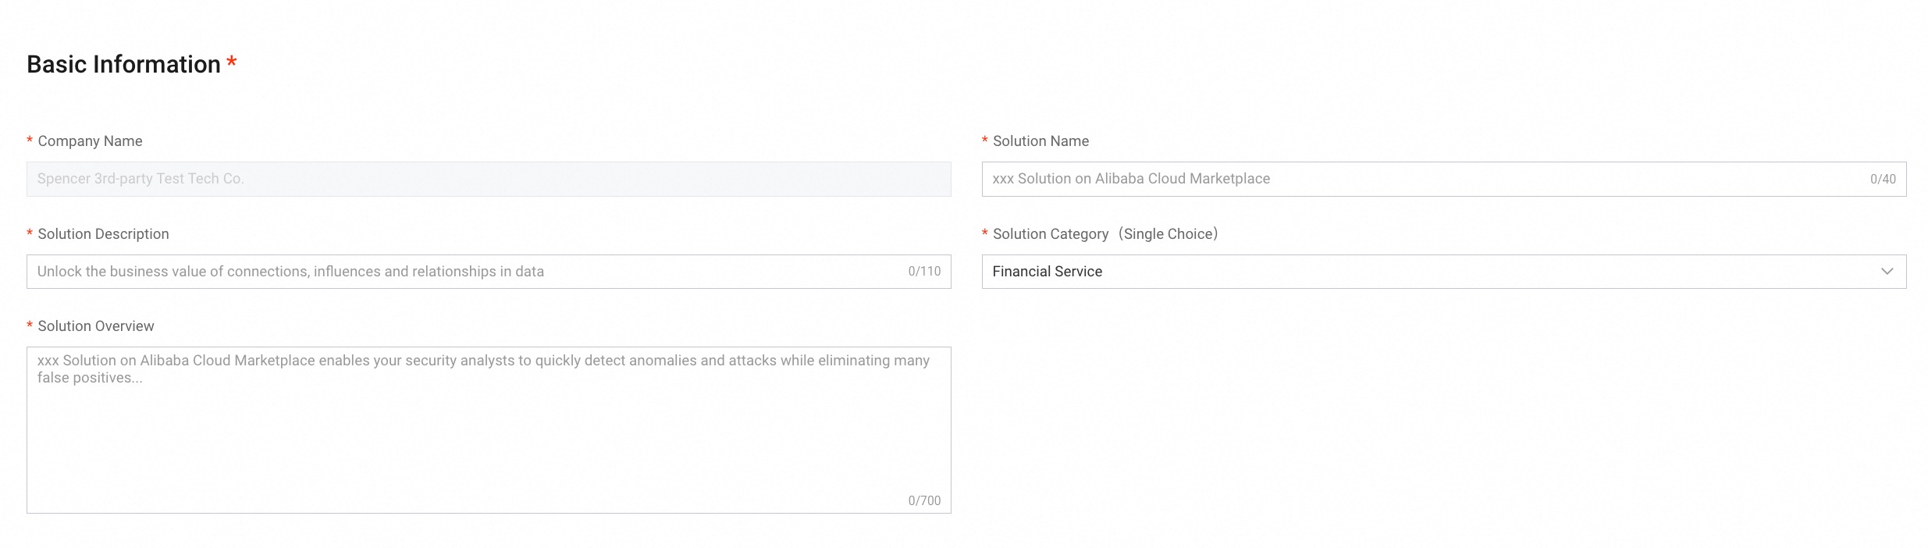This screenshot has height=548, width=1928.
Task: Click the Solution Name input field
Action: (1421, 179)
